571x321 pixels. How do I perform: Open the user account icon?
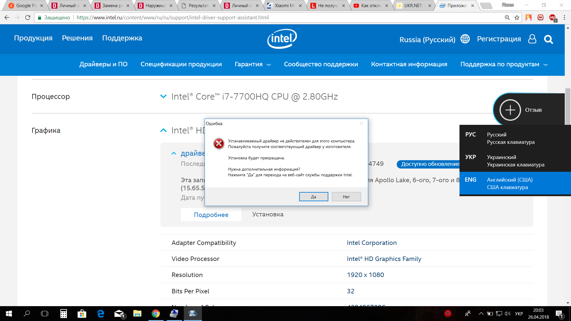[x=532, y=39]
